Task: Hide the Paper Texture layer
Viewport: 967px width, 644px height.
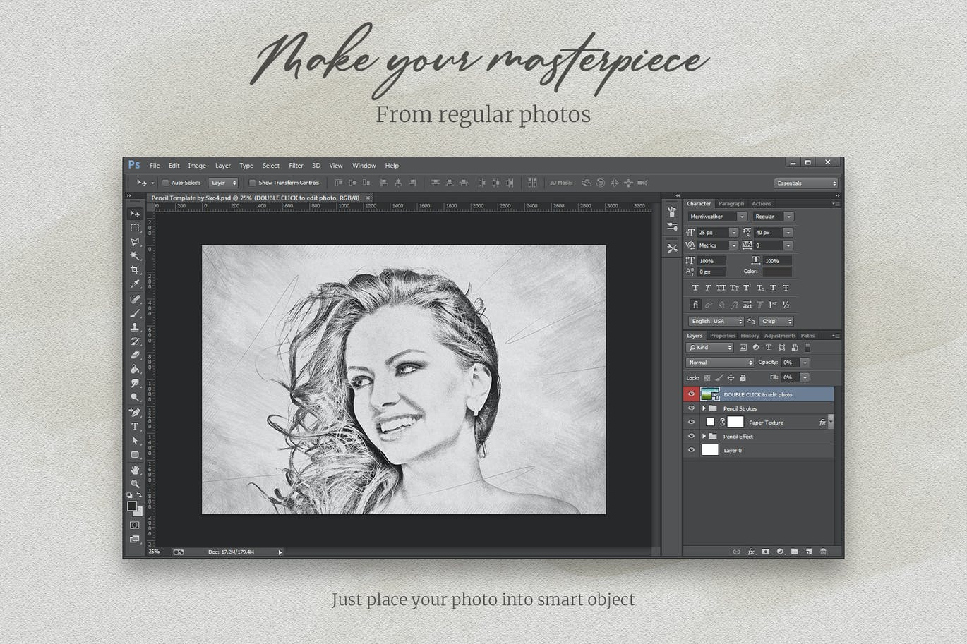Action: pyautogui.click(x=691, y=423)
